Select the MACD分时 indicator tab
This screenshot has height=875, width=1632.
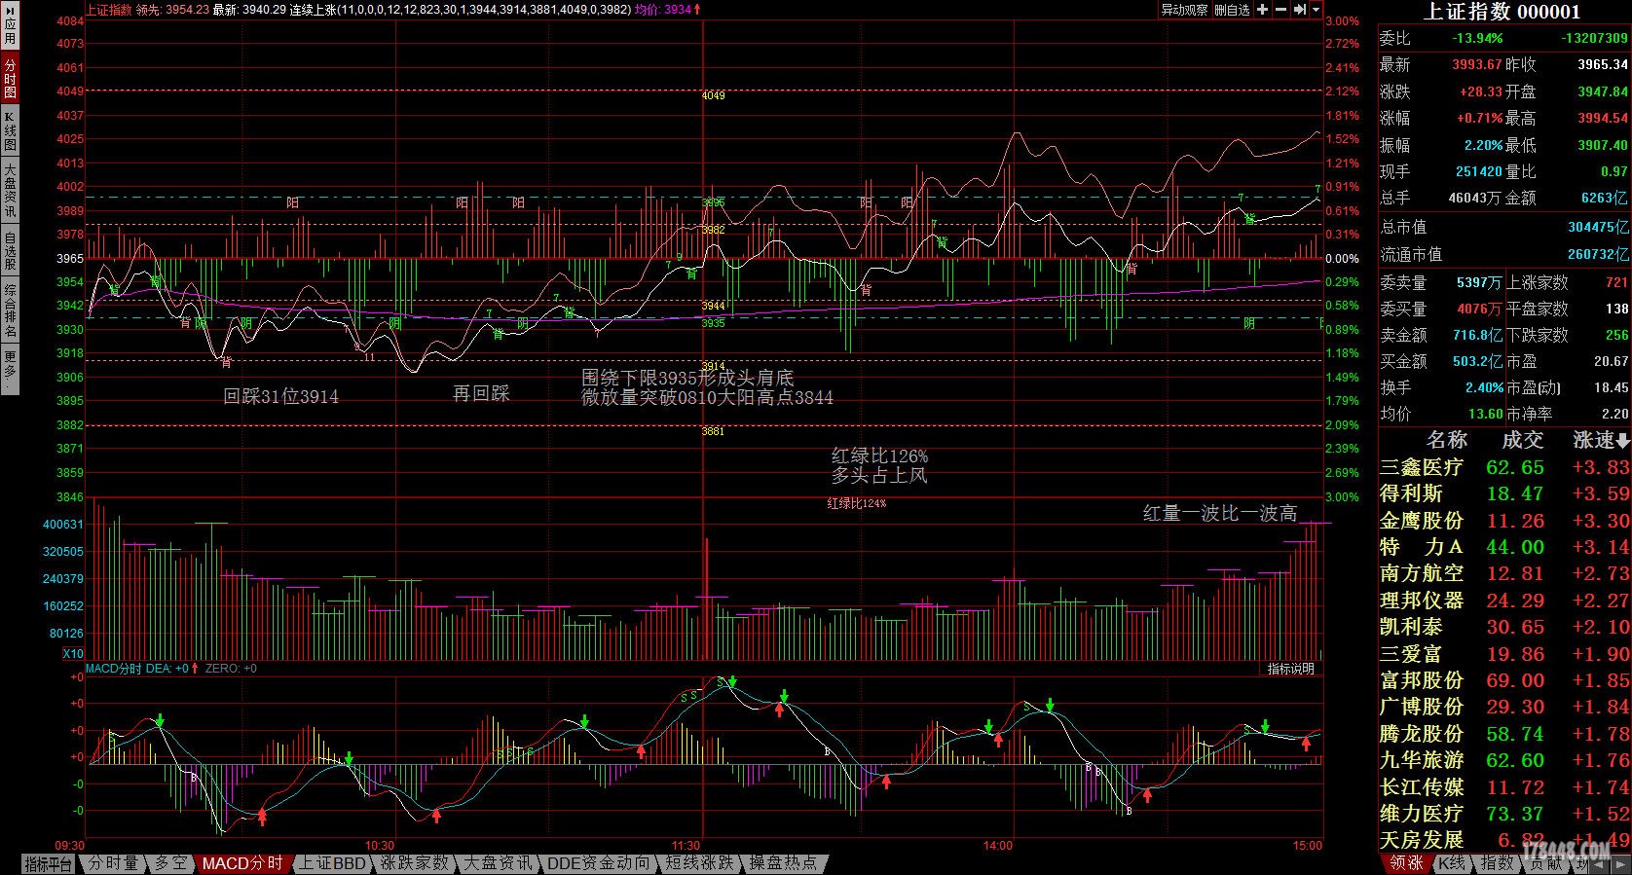tap(243, 863)
